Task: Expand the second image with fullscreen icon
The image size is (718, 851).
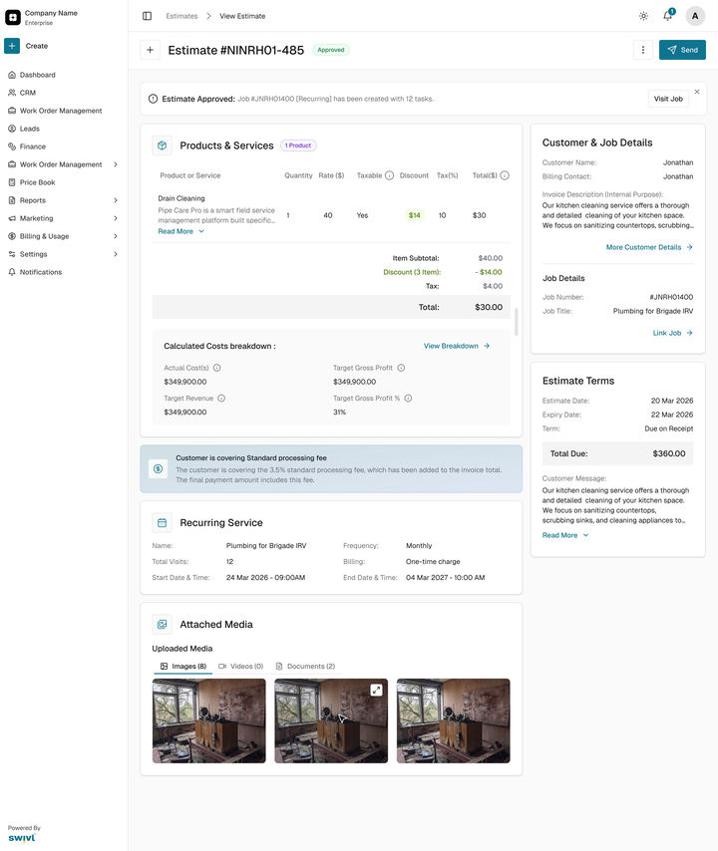Action: pos(376,690)
